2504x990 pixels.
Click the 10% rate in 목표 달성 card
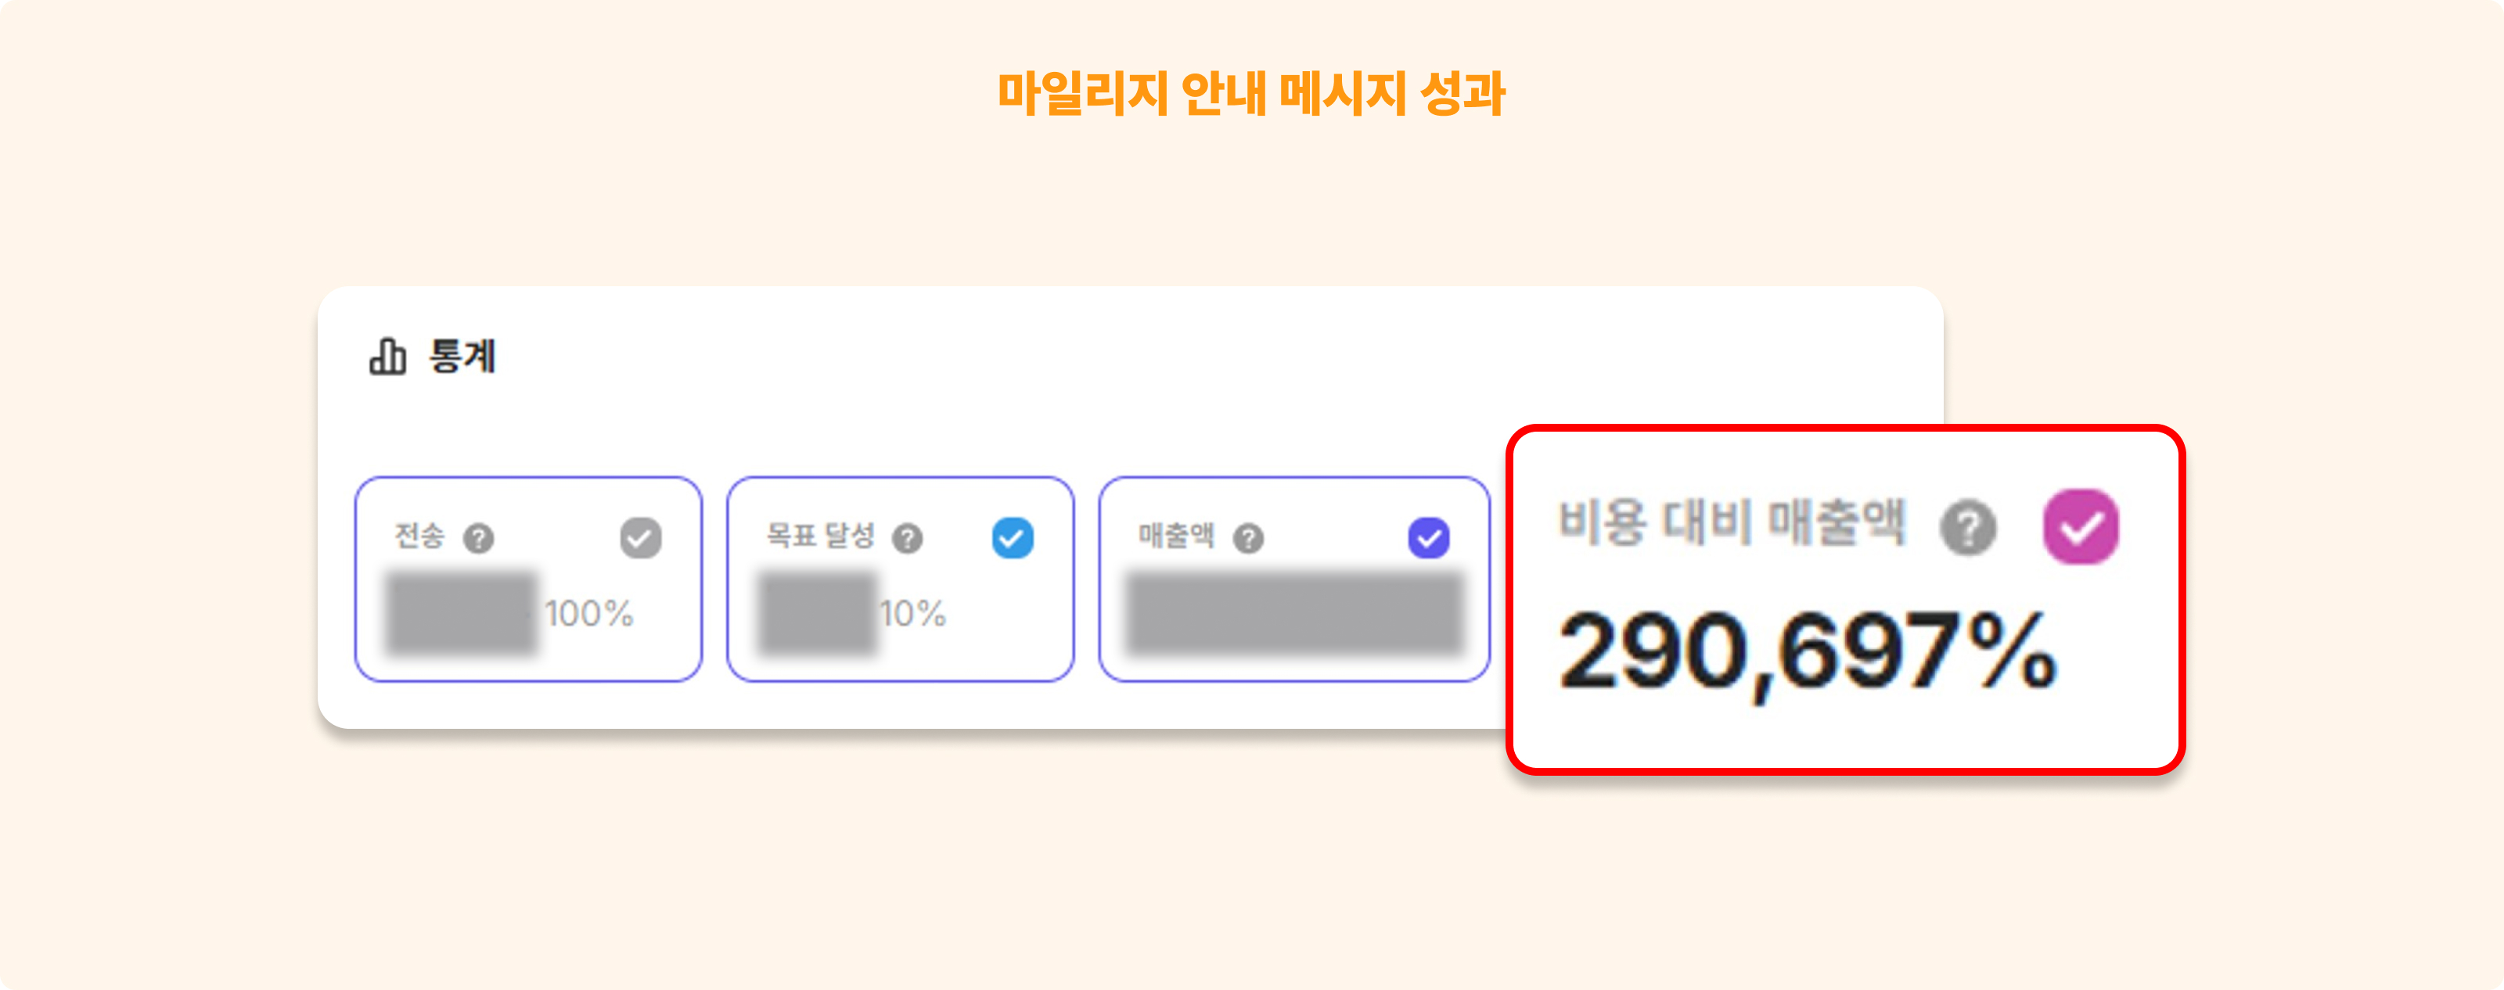(912, 614)
